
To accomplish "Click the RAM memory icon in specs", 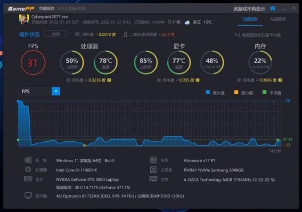I will click(x=154, y=179).
